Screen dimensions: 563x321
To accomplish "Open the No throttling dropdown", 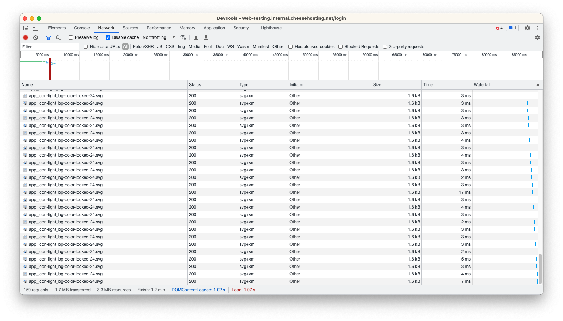I will click(159, 37).
